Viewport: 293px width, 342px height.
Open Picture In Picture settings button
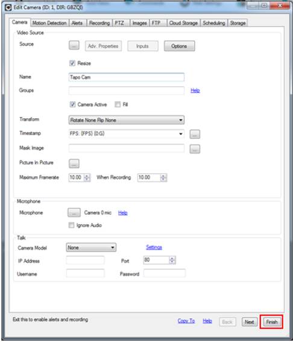point(74,163)
